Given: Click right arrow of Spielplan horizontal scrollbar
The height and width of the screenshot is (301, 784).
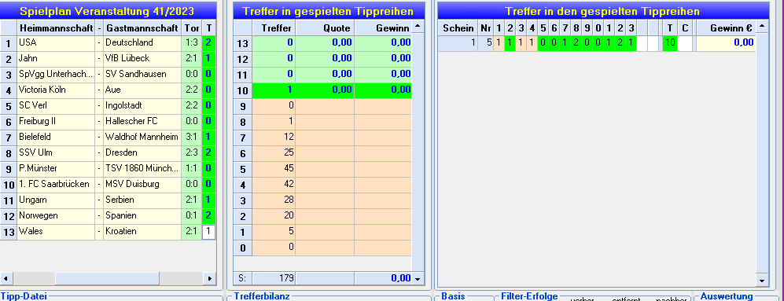Looking at the screenshot, I should click(209, 278).
